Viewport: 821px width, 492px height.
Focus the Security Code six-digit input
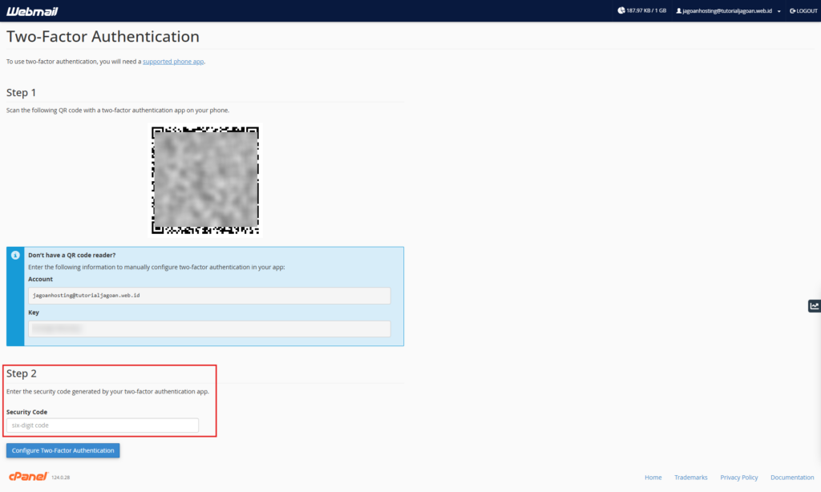103,425
